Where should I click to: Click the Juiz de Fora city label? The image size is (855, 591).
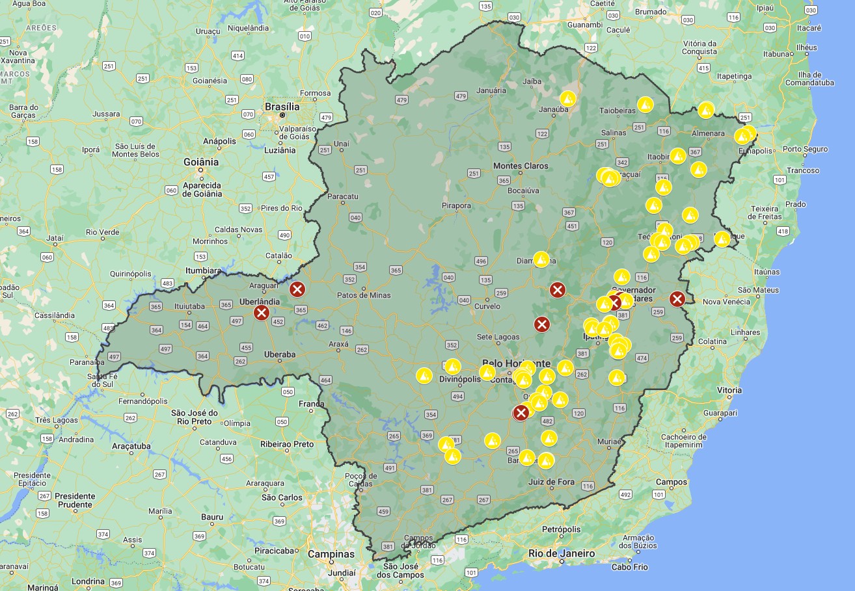pyautogui.click(x=551, y=482)
